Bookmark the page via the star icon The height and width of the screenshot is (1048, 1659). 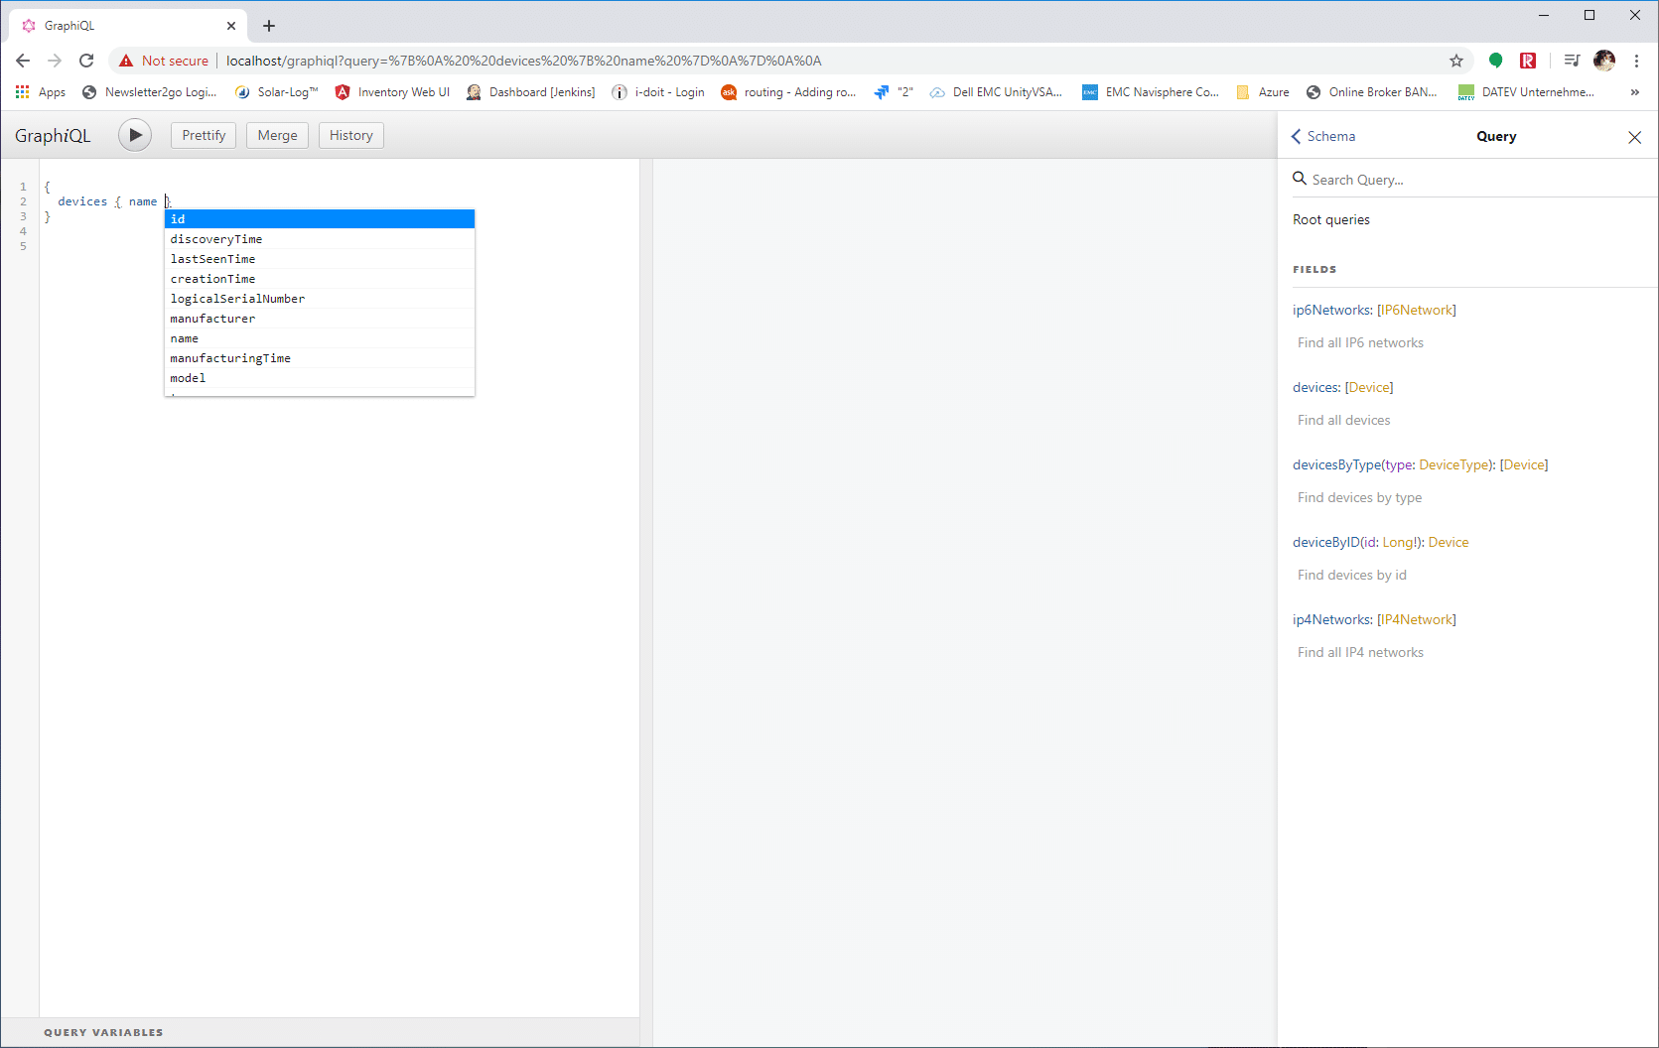[1456, 61]
